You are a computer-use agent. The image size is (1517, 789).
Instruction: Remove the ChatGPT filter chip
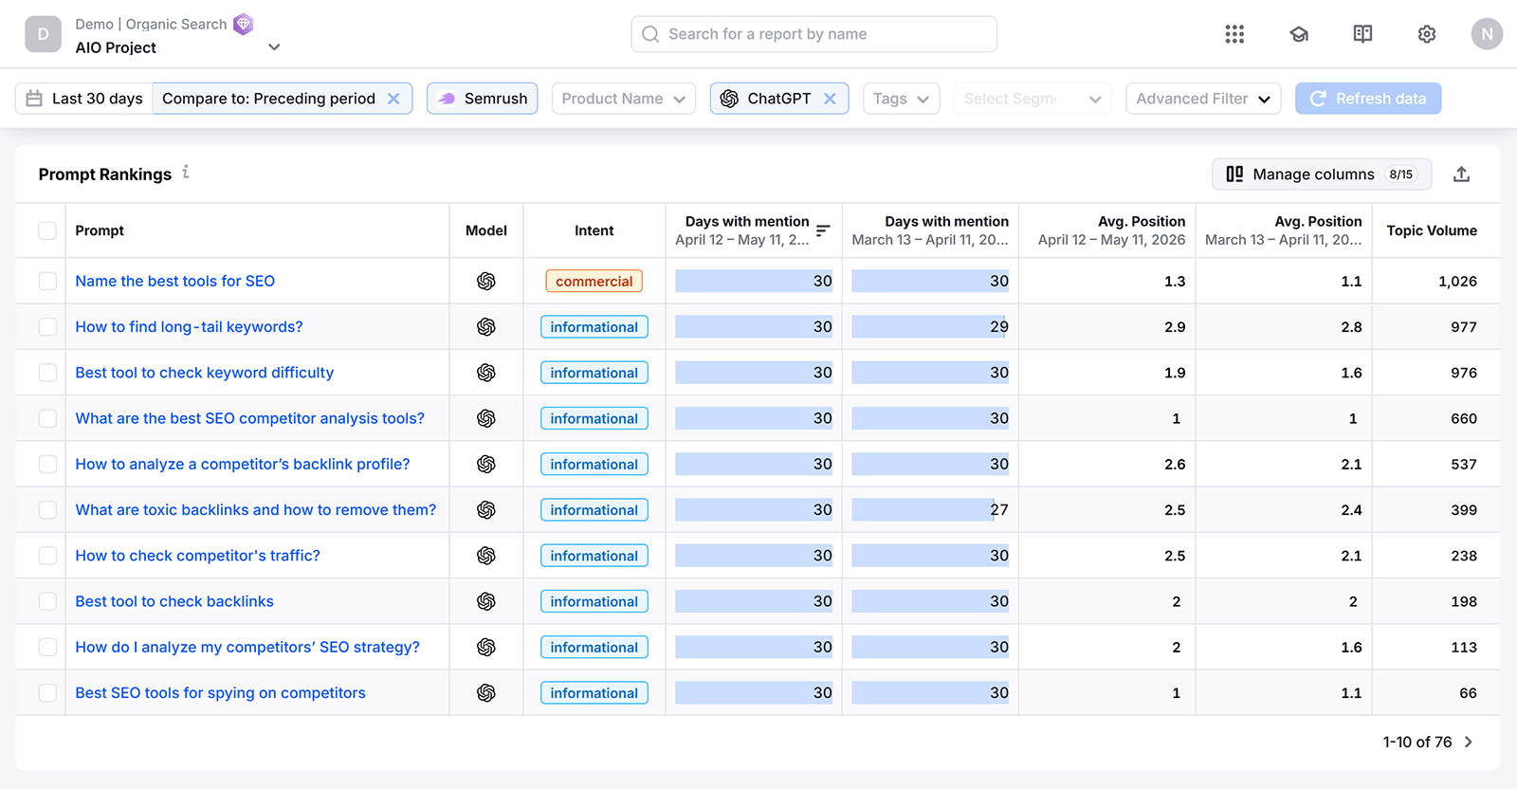830,99
